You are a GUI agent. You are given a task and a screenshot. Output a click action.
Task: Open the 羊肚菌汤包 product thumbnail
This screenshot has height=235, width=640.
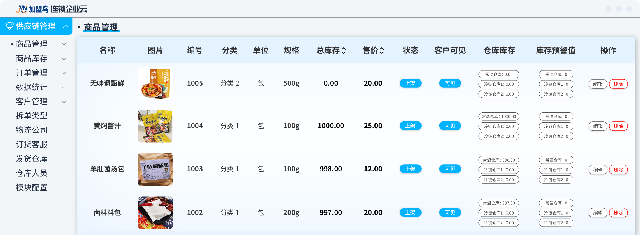click(x=155, y=169)
